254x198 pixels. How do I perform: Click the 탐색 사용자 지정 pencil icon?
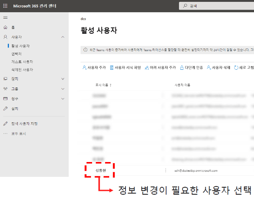tap(5, 124)
